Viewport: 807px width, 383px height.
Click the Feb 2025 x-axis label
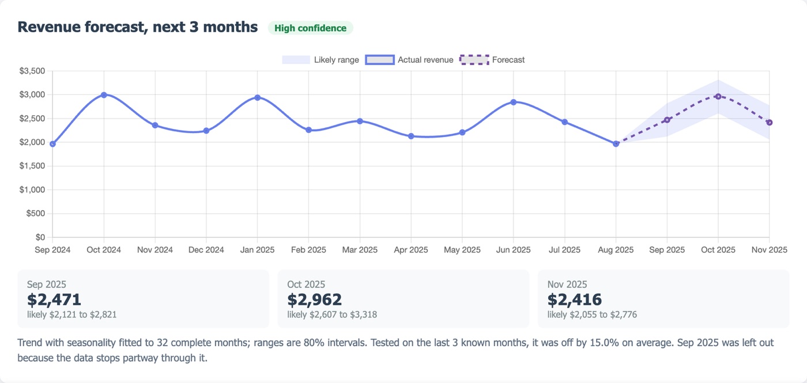(x=308, y=250)
